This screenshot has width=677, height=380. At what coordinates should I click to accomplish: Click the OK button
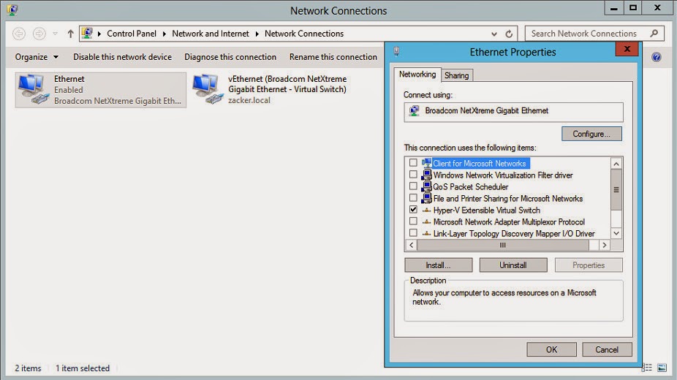[x=551, y=349]
